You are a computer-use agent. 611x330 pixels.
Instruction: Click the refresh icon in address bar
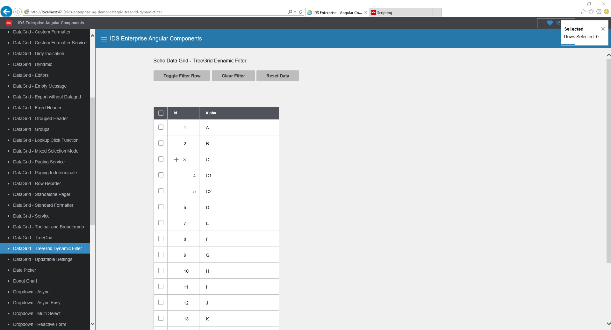(300, 12)
